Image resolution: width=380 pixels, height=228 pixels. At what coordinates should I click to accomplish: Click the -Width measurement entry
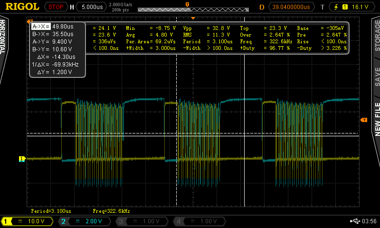click(x=208, y=48)
